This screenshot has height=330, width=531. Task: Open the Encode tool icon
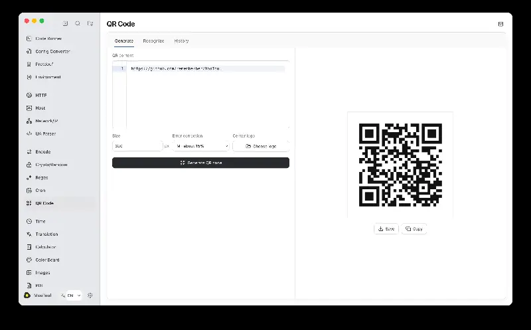29,152
